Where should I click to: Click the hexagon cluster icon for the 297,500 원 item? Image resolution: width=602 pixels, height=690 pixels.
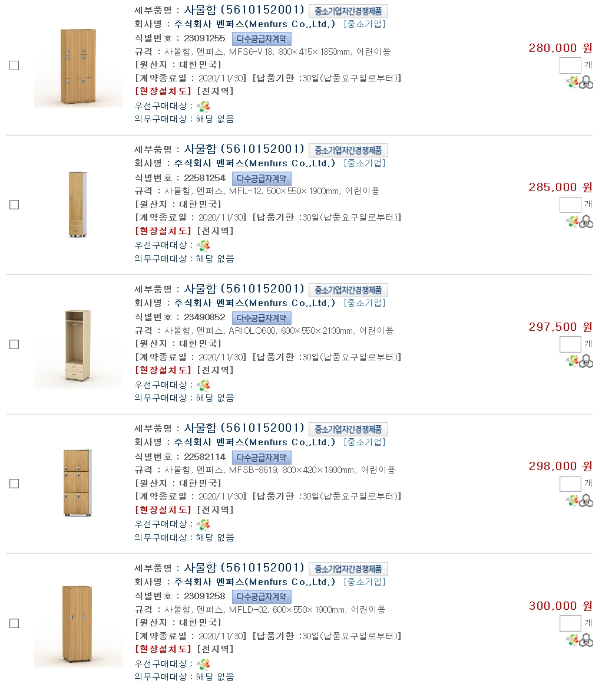[586, 362]
